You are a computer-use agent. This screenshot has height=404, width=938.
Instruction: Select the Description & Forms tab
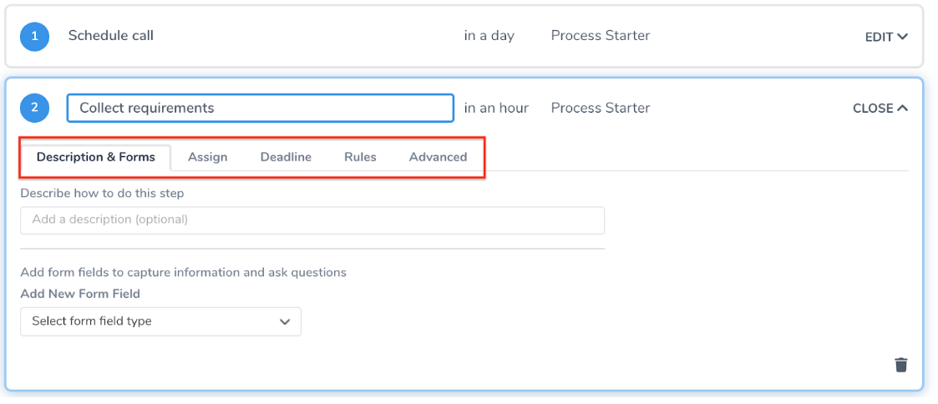tap(96, 157)
